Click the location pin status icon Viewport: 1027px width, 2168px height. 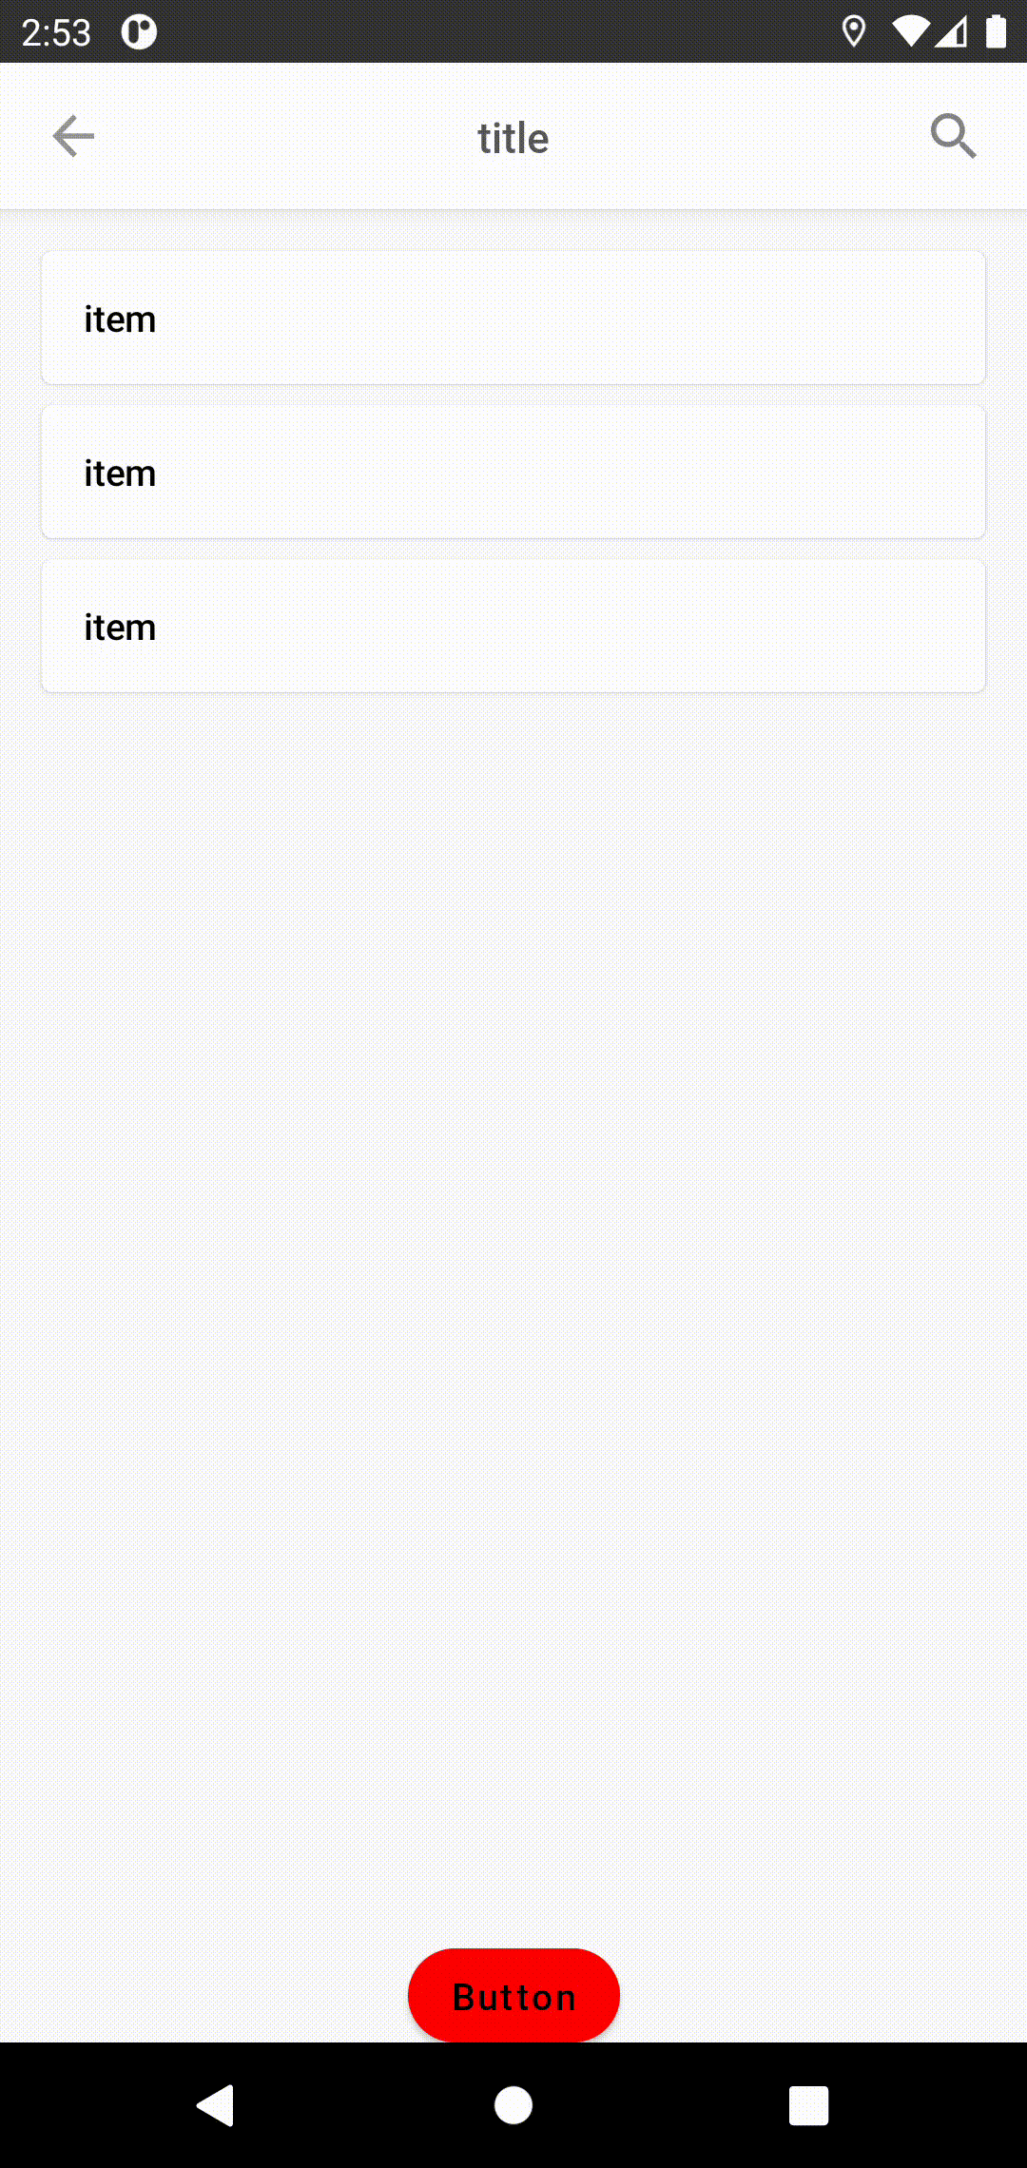click(854, 31)
